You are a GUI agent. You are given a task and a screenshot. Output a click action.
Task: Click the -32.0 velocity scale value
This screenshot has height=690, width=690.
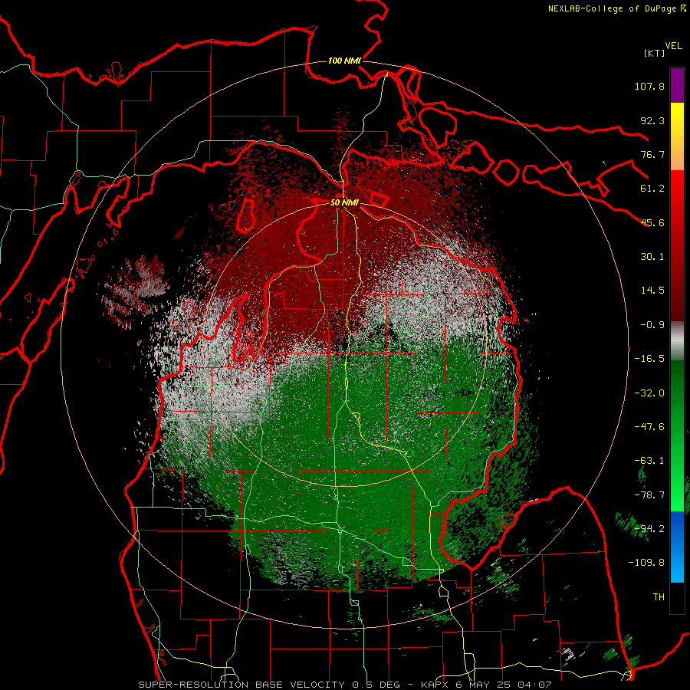[649, 393]
